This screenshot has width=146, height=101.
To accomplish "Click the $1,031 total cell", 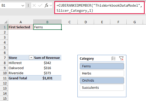I will 47,78.
